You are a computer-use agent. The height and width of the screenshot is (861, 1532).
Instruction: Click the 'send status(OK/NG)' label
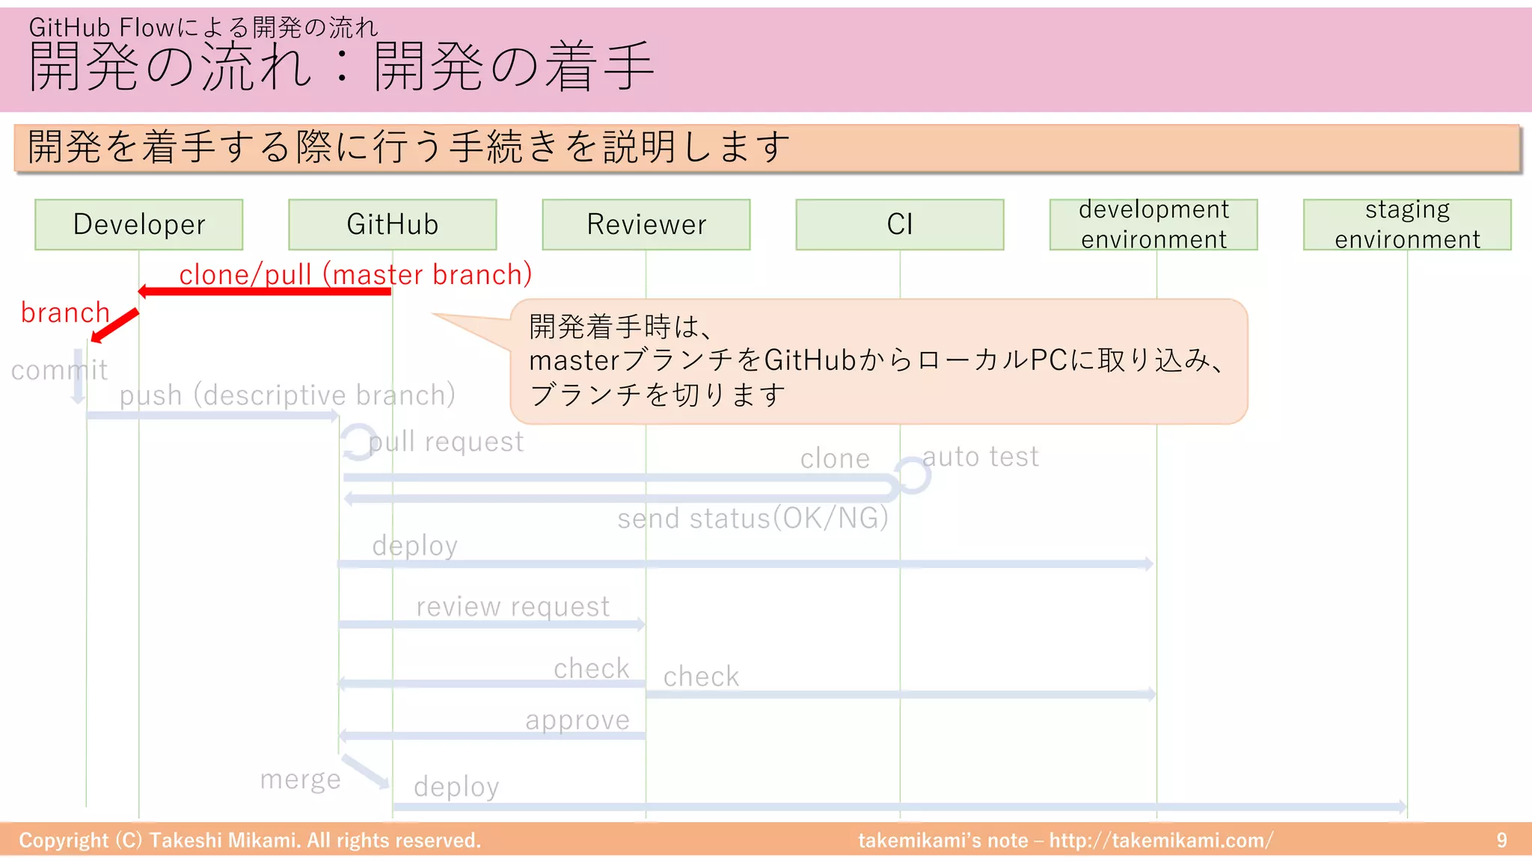[753, 518]
